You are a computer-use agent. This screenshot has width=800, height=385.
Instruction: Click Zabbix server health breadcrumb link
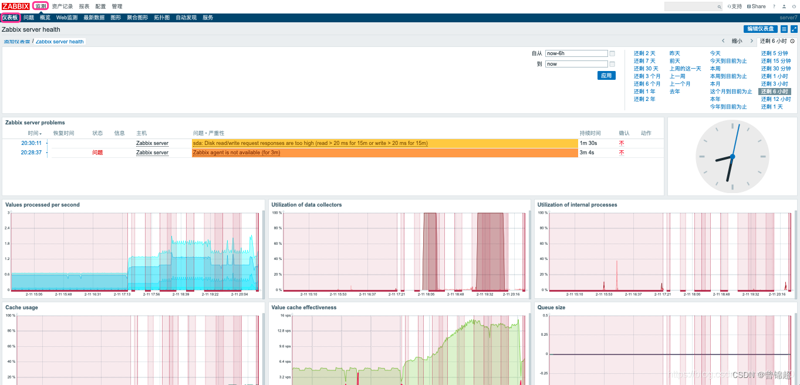tap(59, 42)
